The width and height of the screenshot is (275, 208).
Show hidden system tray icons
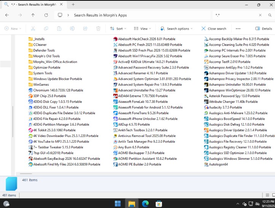238,204
